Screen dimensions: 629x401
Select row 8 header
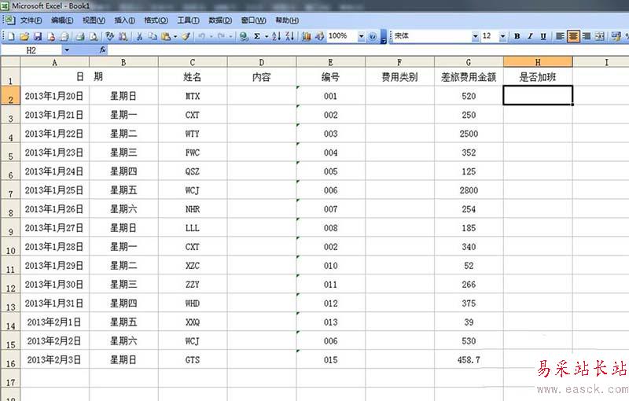tap(10, 209)
